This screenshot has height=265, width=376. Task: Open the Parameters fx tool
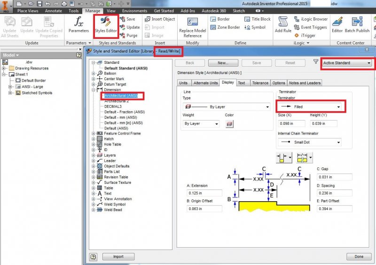78,25
